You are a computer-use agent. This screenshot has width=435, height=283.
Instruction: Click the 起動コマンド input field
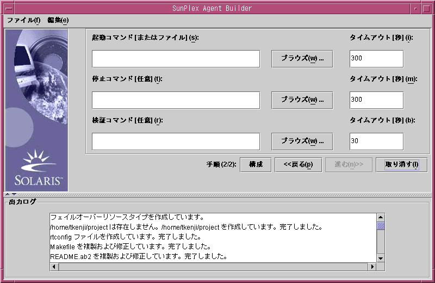[x=176, y=59]
